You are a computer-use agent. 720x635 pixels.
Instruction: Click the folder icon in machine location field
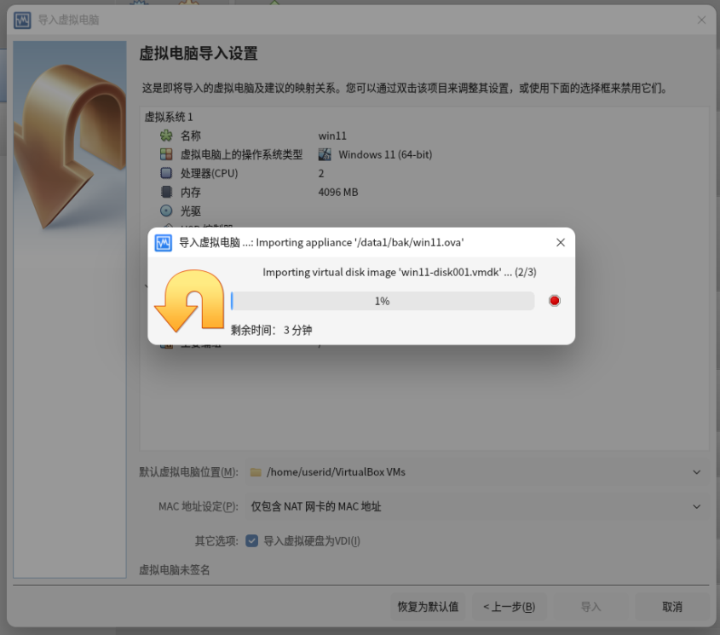click(256, 472)
